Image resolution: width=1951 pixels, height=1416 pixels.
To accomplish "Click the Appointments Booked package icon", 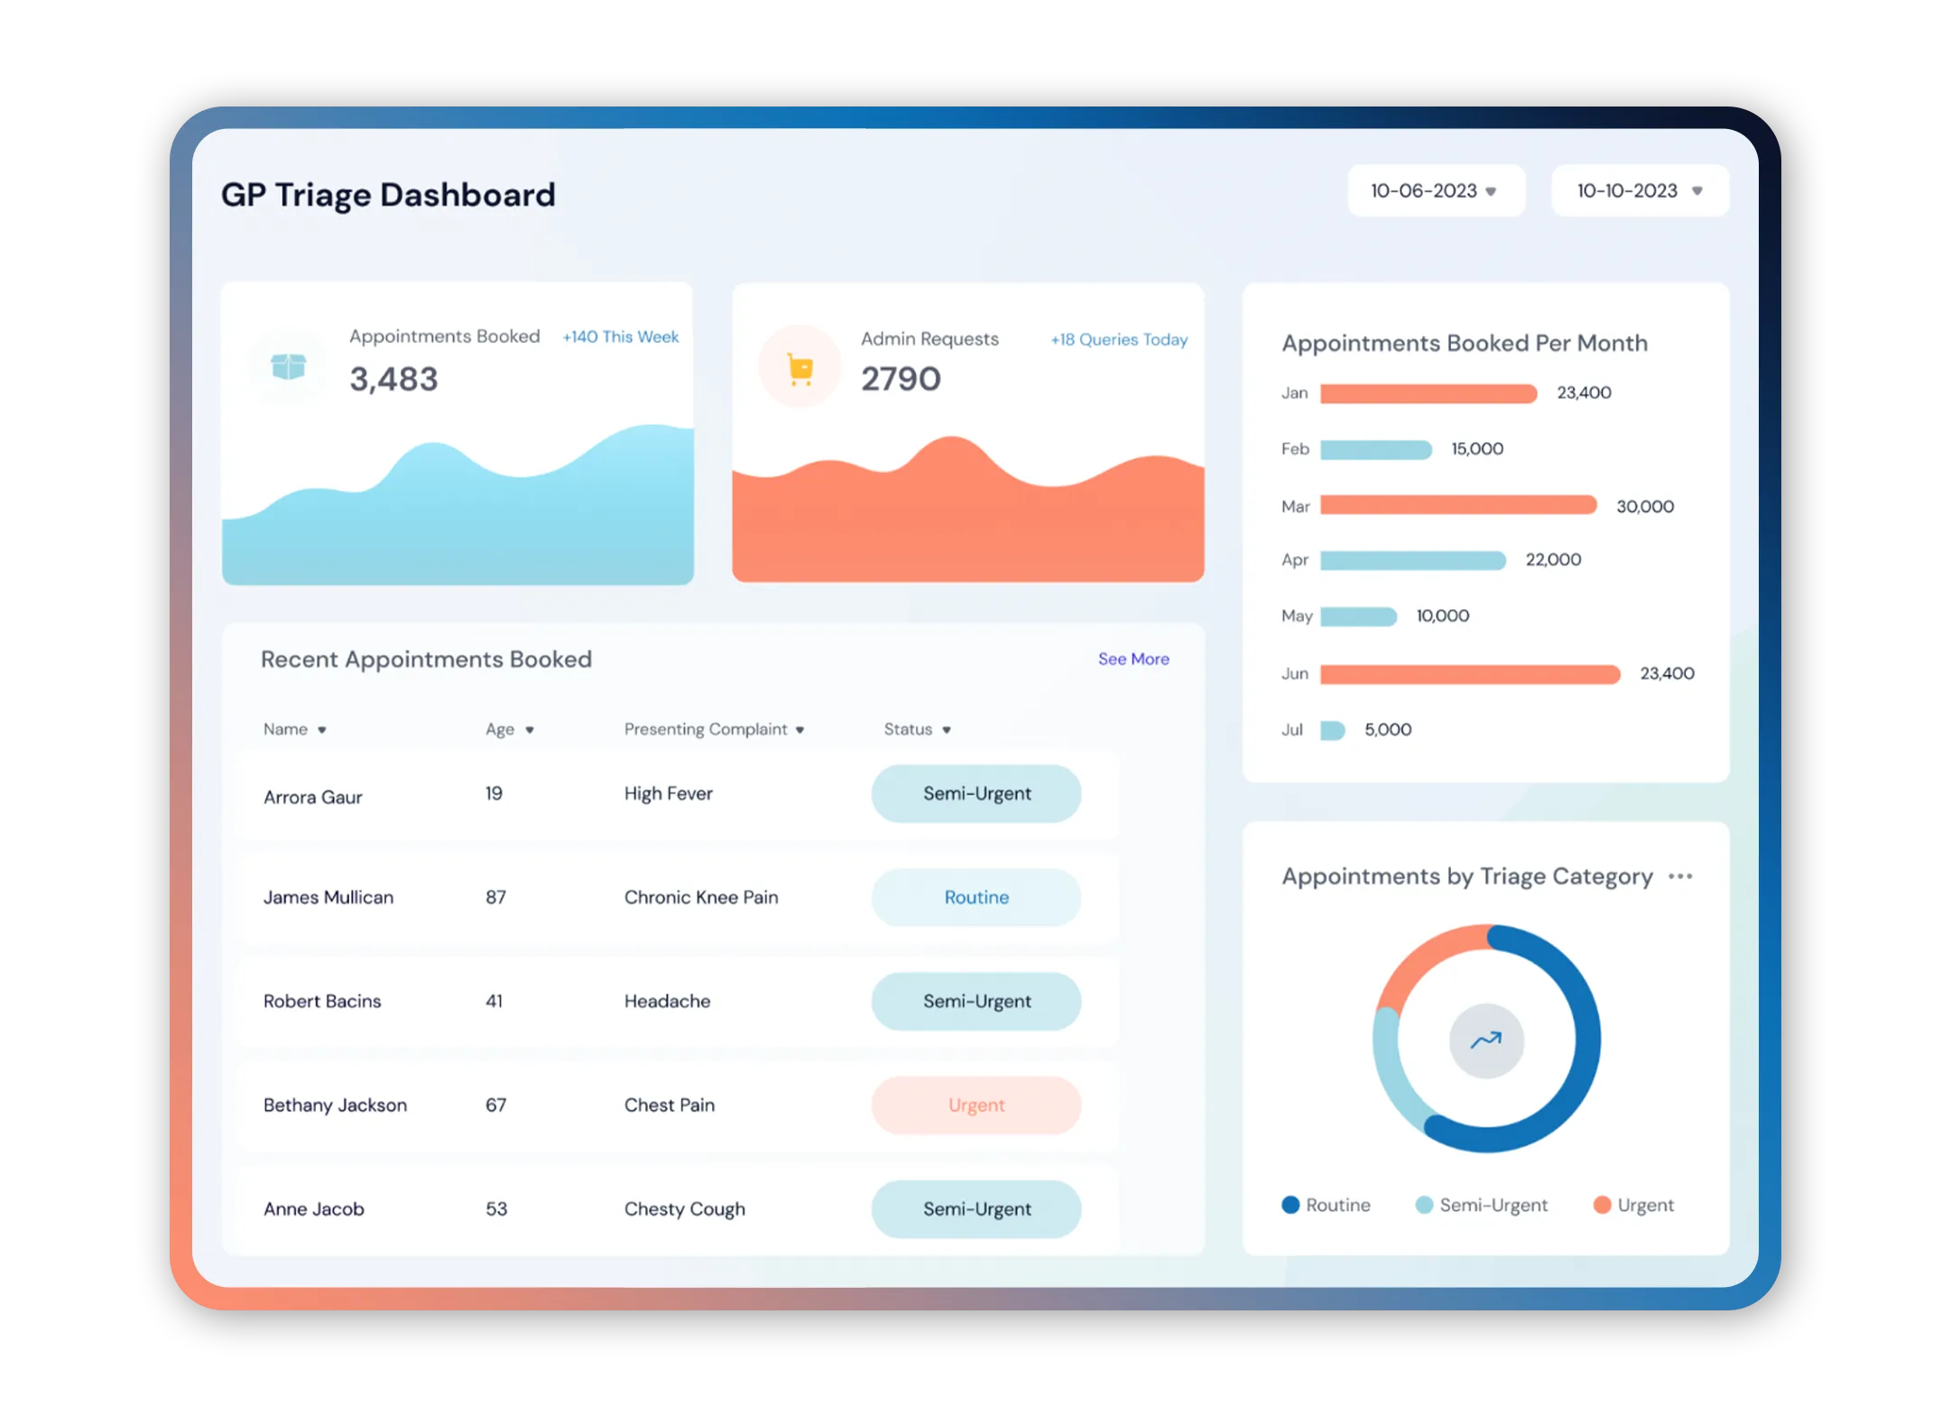I will (x=289, y=365).
